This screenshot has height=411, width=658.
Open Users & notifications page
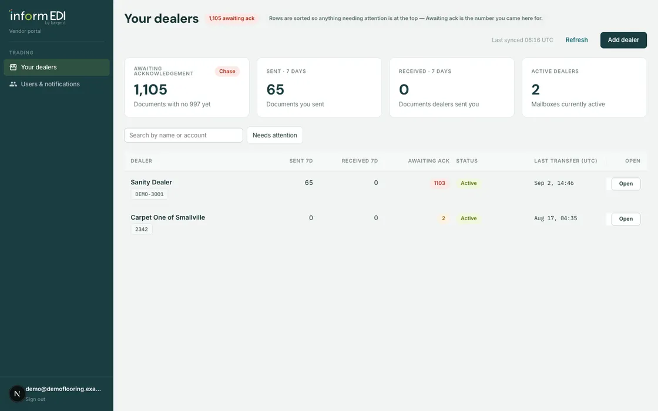click(x=56, y=84)
